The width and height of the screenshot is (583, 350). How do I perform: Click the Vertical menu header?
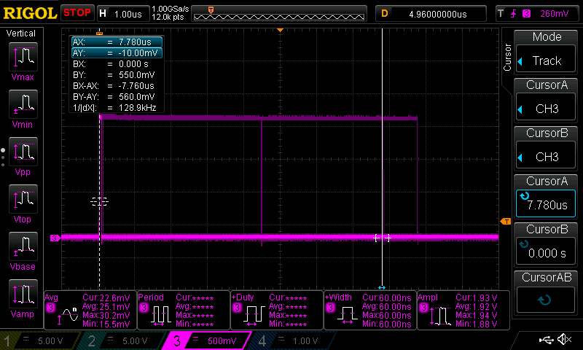point(21,34)
